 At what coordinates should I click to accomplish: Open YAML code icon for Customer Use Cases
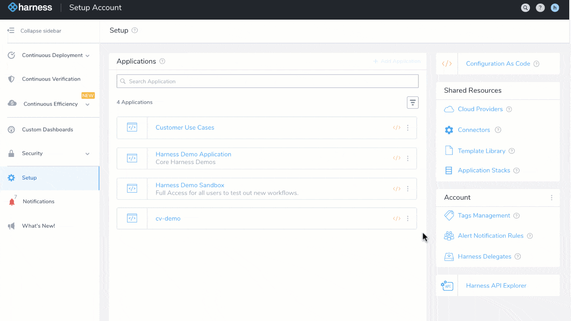[x=397, y=128]
